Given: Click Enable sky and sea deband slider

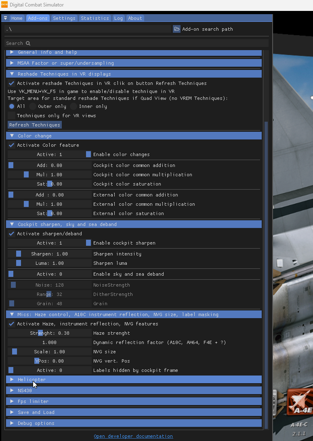Looking at the screenshot, I should 49,274.
